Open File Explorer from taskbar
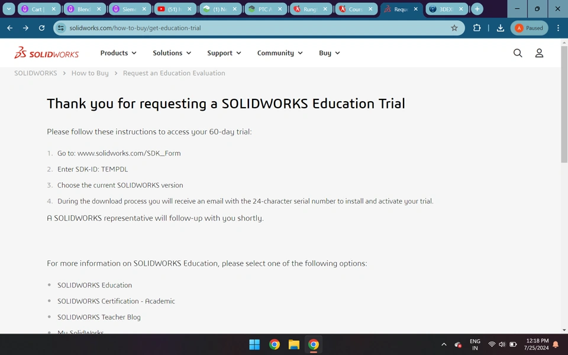568x355 pixels. pos(294,344)
